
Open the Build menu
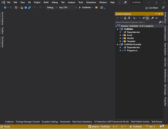[46, 2]
